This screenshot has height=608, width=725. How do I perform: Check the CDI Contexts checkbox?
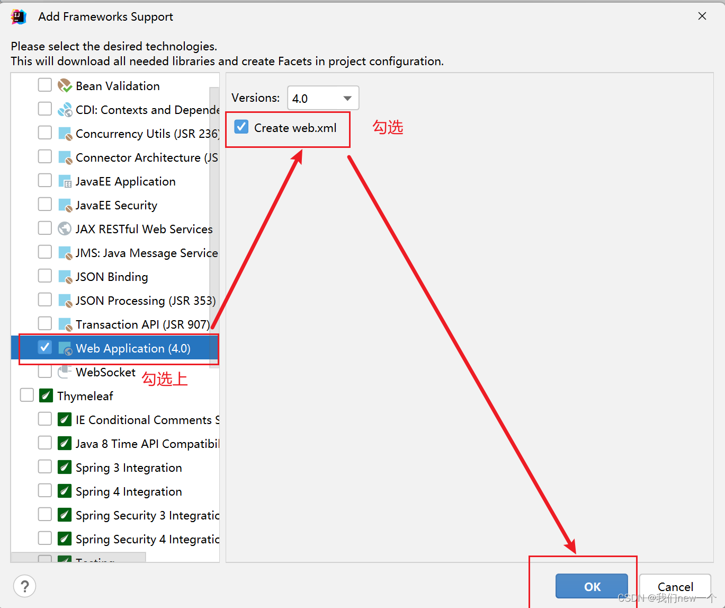coord(45,109)
